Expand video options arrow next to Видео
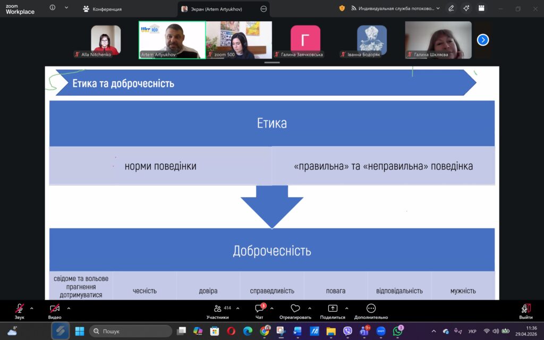This screenshot has height=340, width=544. point(69,308)
